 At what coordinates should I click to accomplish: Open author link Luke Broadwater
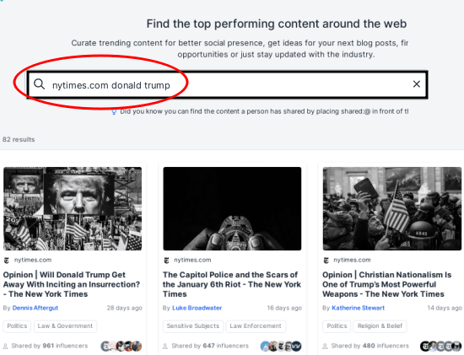pyautogui.click(x=197, y=308)
